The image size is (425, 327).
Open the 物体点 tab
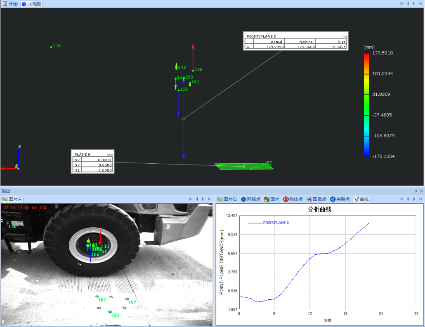(x=293, y=199)
